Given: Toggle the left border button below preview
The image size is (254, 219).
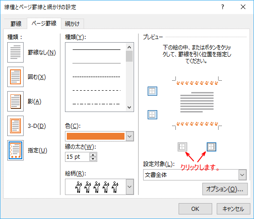Looking at the screenshot, I should (182, 147).
